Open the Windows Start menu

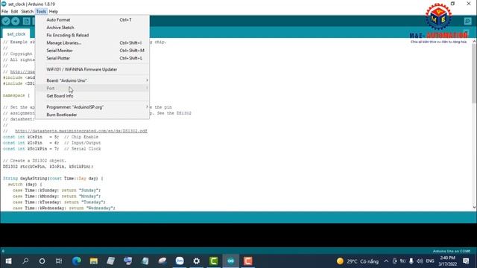(x=8, y=261)
